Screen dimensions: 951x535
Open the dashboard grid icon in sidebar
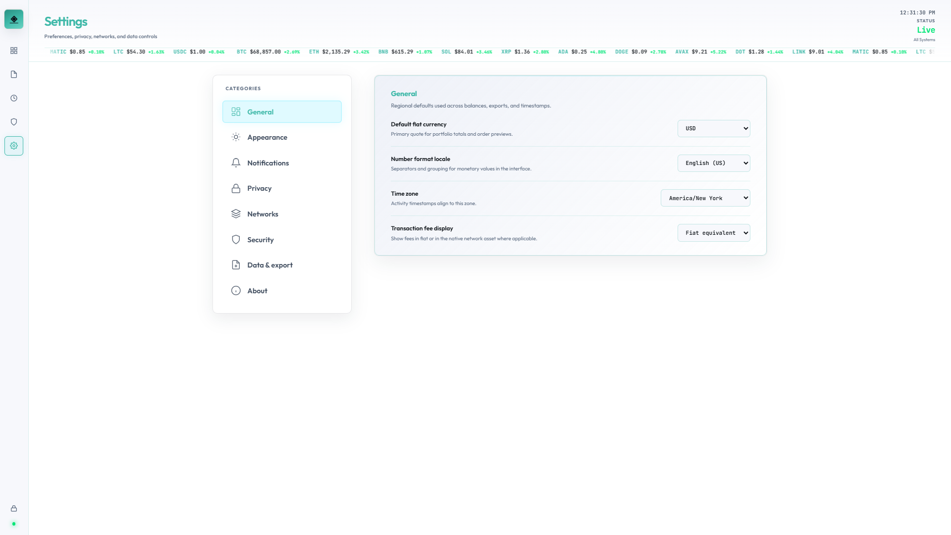[x=14, y=50]
